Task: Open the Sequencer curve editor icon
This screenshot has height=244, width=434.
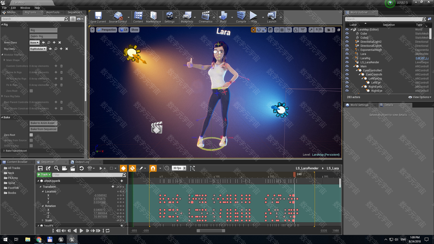Action: tap(192, 168)
